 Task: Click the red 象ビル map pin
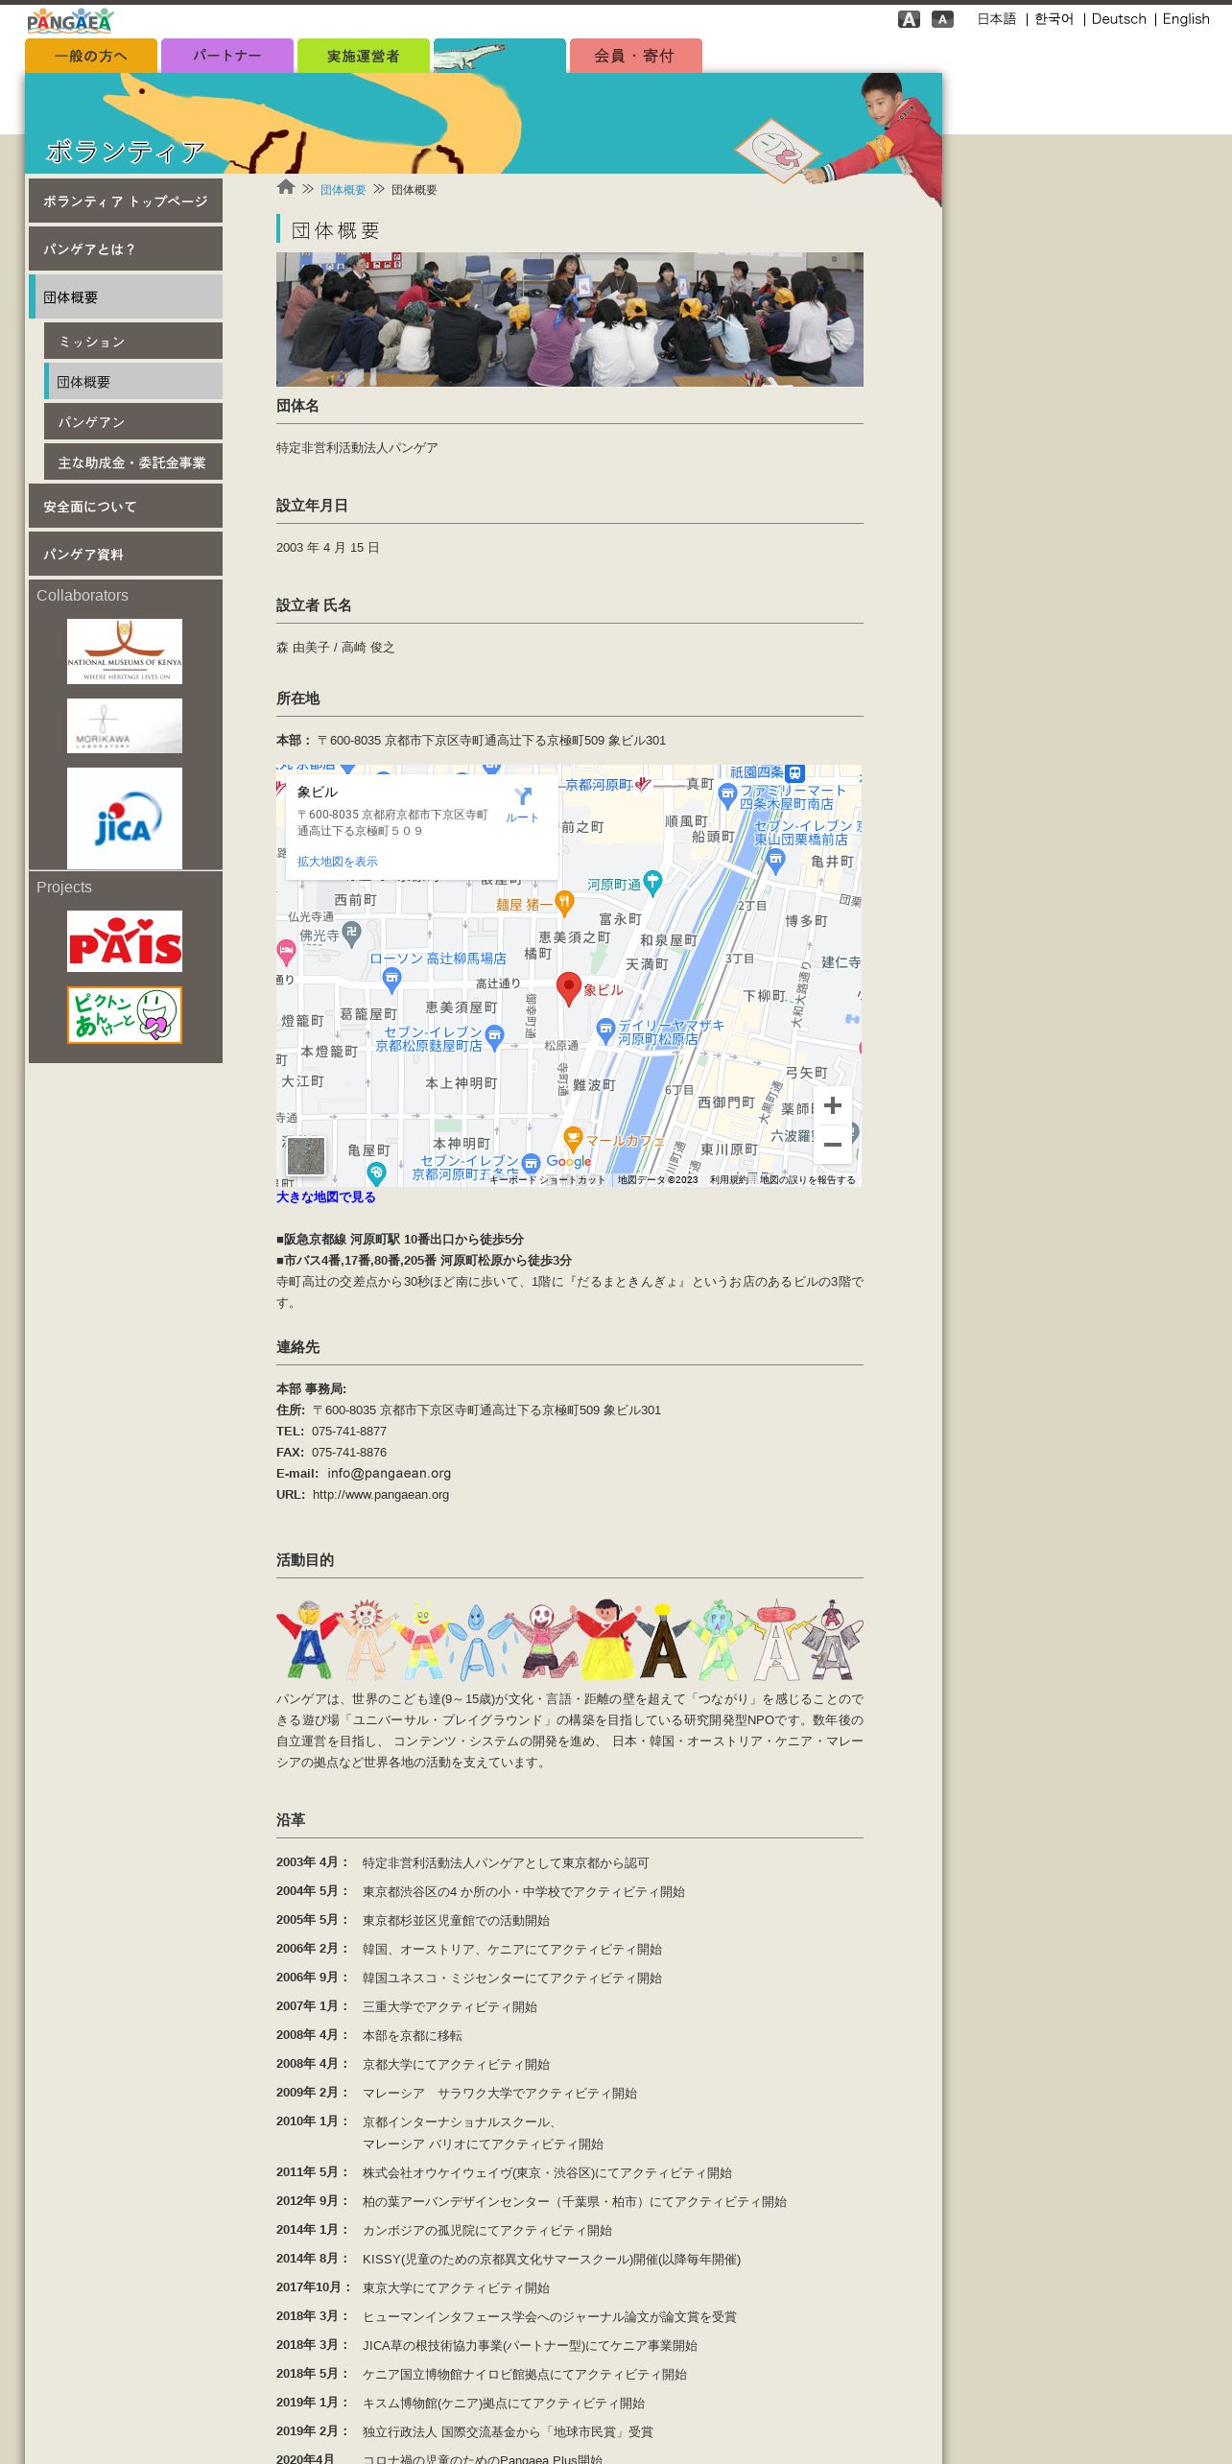569,988
